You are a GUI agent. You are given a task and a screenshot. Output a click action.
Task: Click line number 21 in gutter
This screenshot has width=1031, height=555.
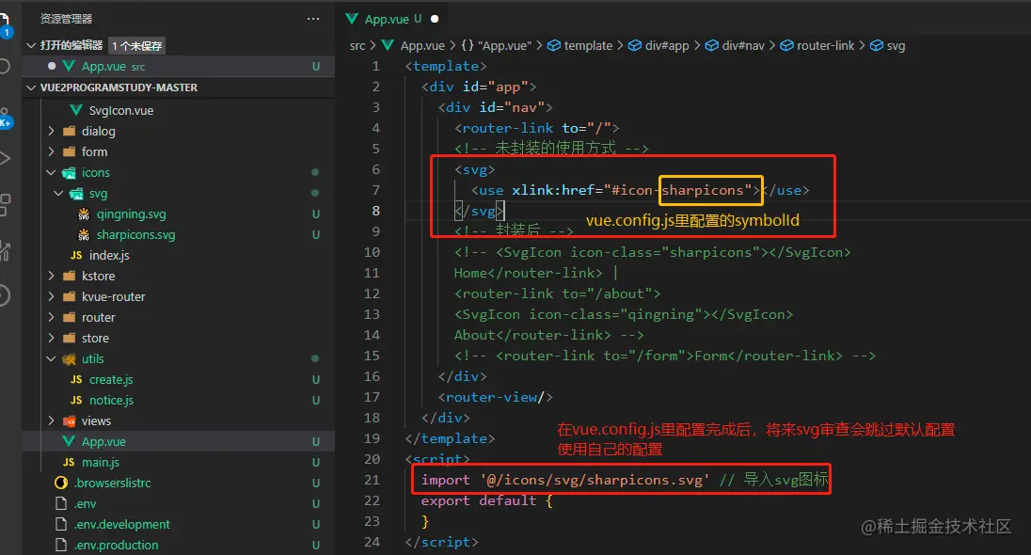point(373,480)
